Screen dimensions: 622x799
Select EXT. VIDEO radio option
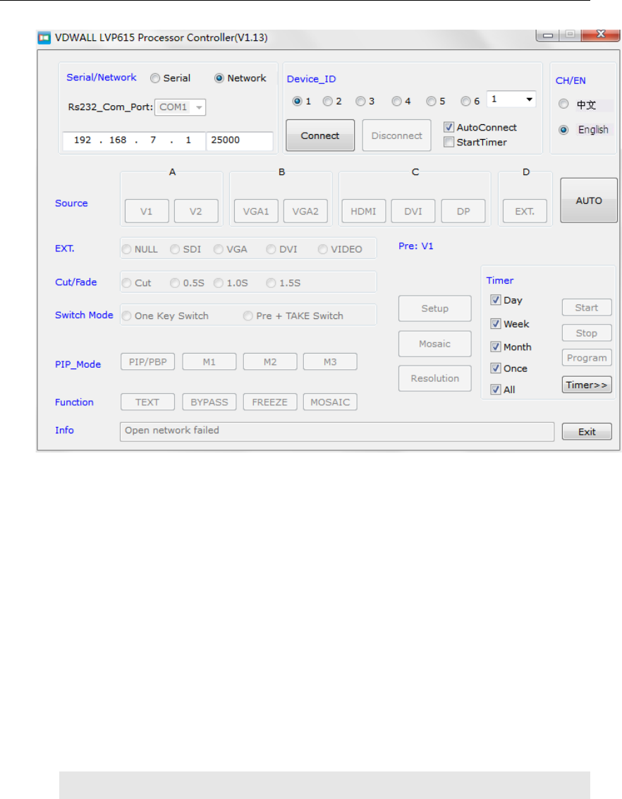[x=323, y=250]
